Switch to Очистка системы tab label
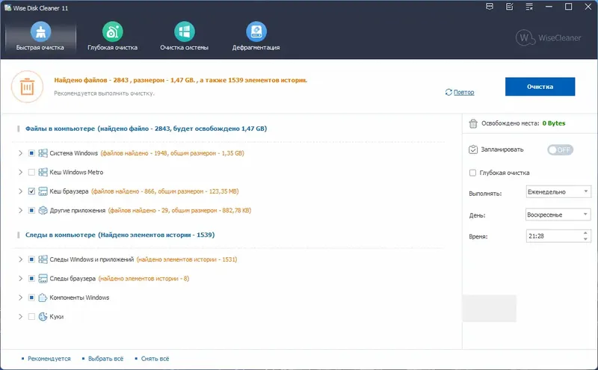Viewport: 598px width, 370px height. [184, 48]
